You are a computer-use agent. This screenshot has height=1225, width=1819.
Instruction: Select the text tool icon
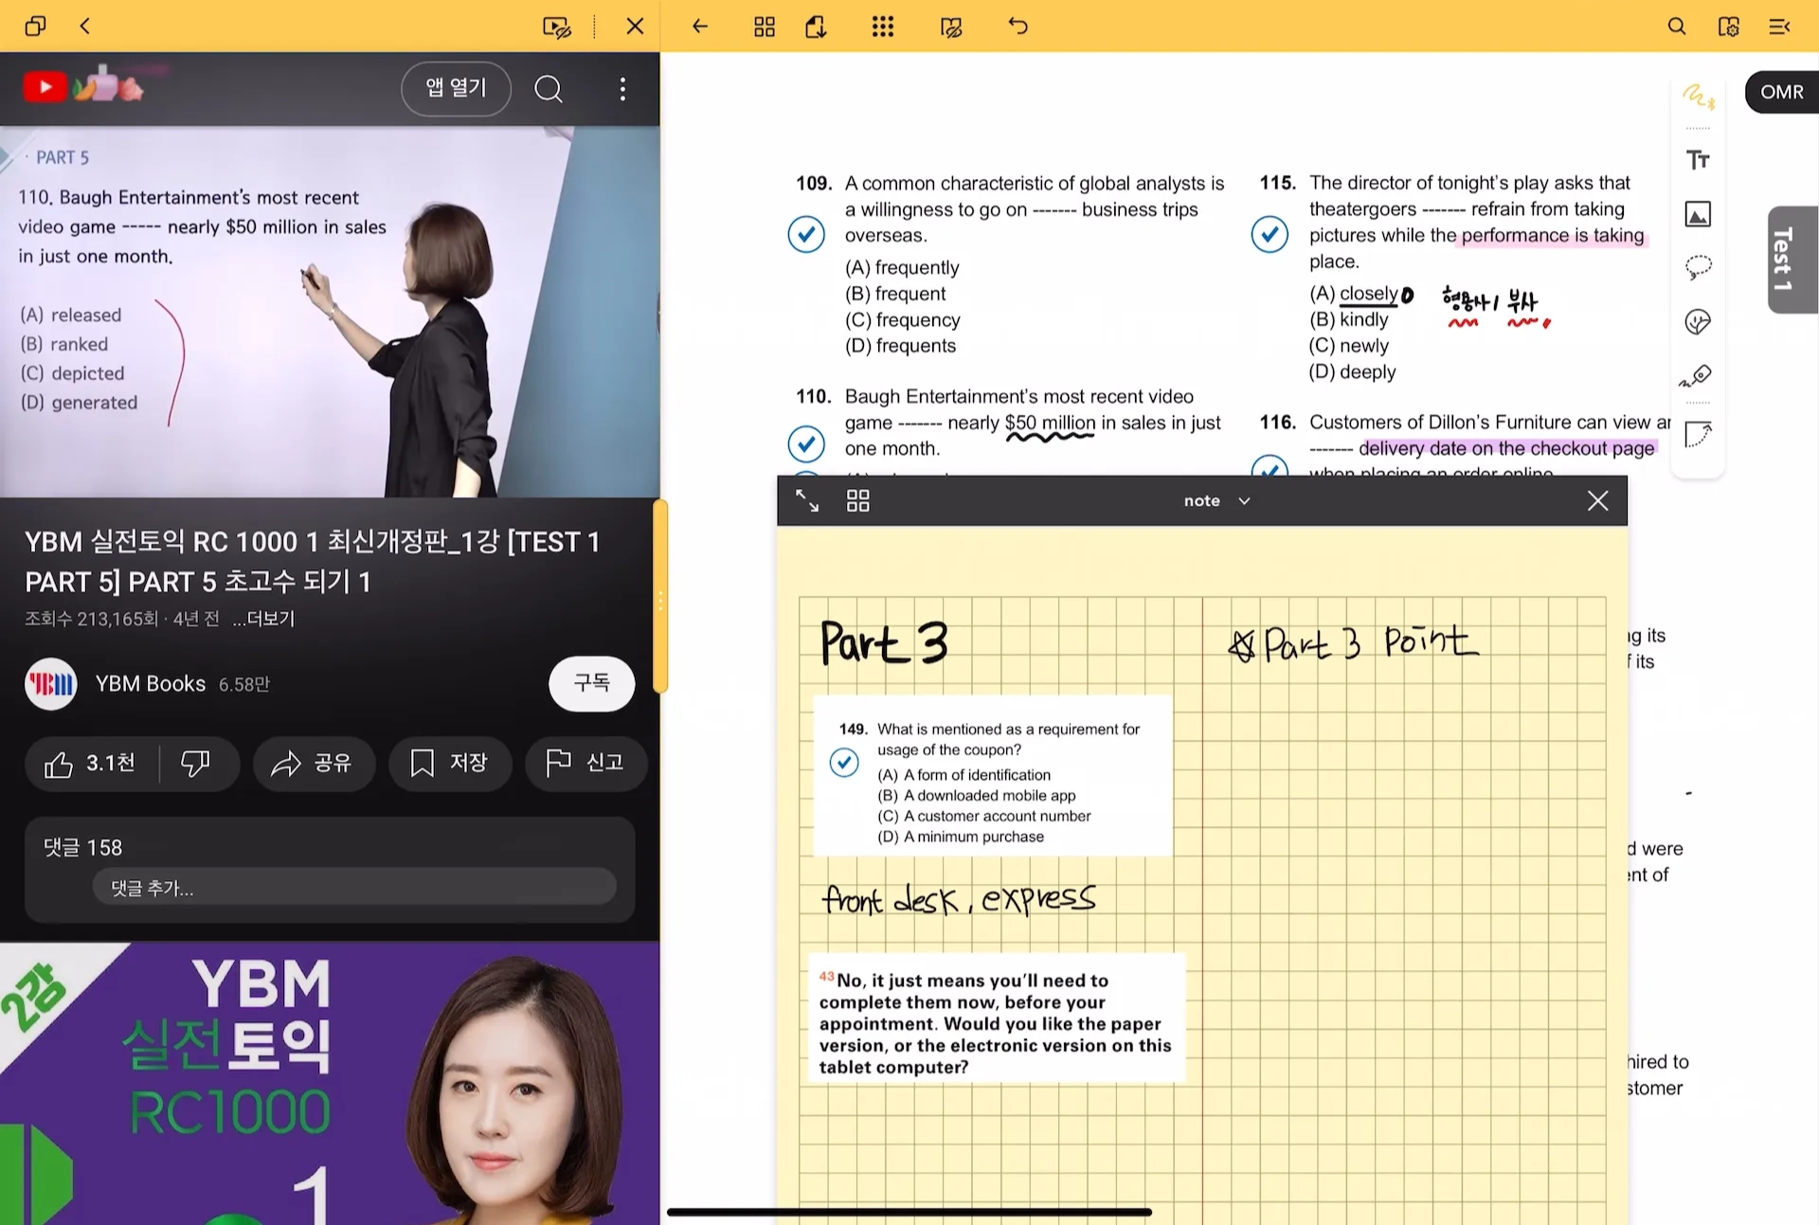click(x=1698, y=159)
